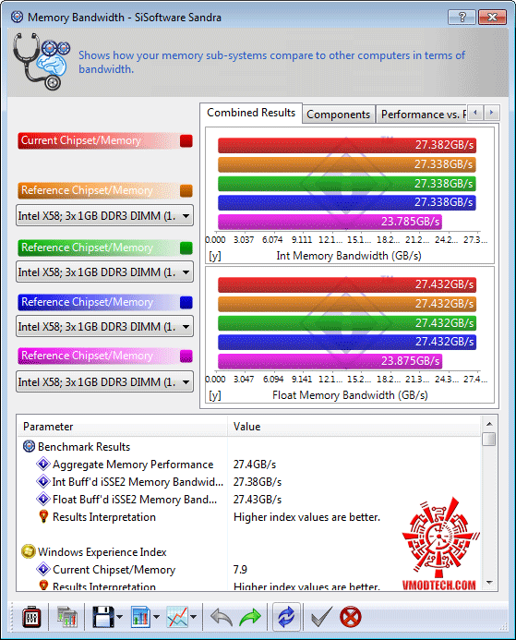The height and width of the screenshot is (640, 516).
Task: Select the Float Buff'd iSSE2 Memory Band row
Action: [249, 500]
